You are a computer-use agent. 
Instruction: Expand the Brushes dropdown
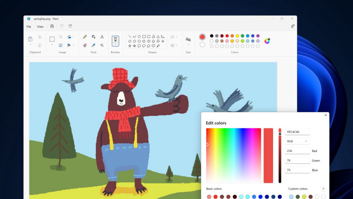115,45
